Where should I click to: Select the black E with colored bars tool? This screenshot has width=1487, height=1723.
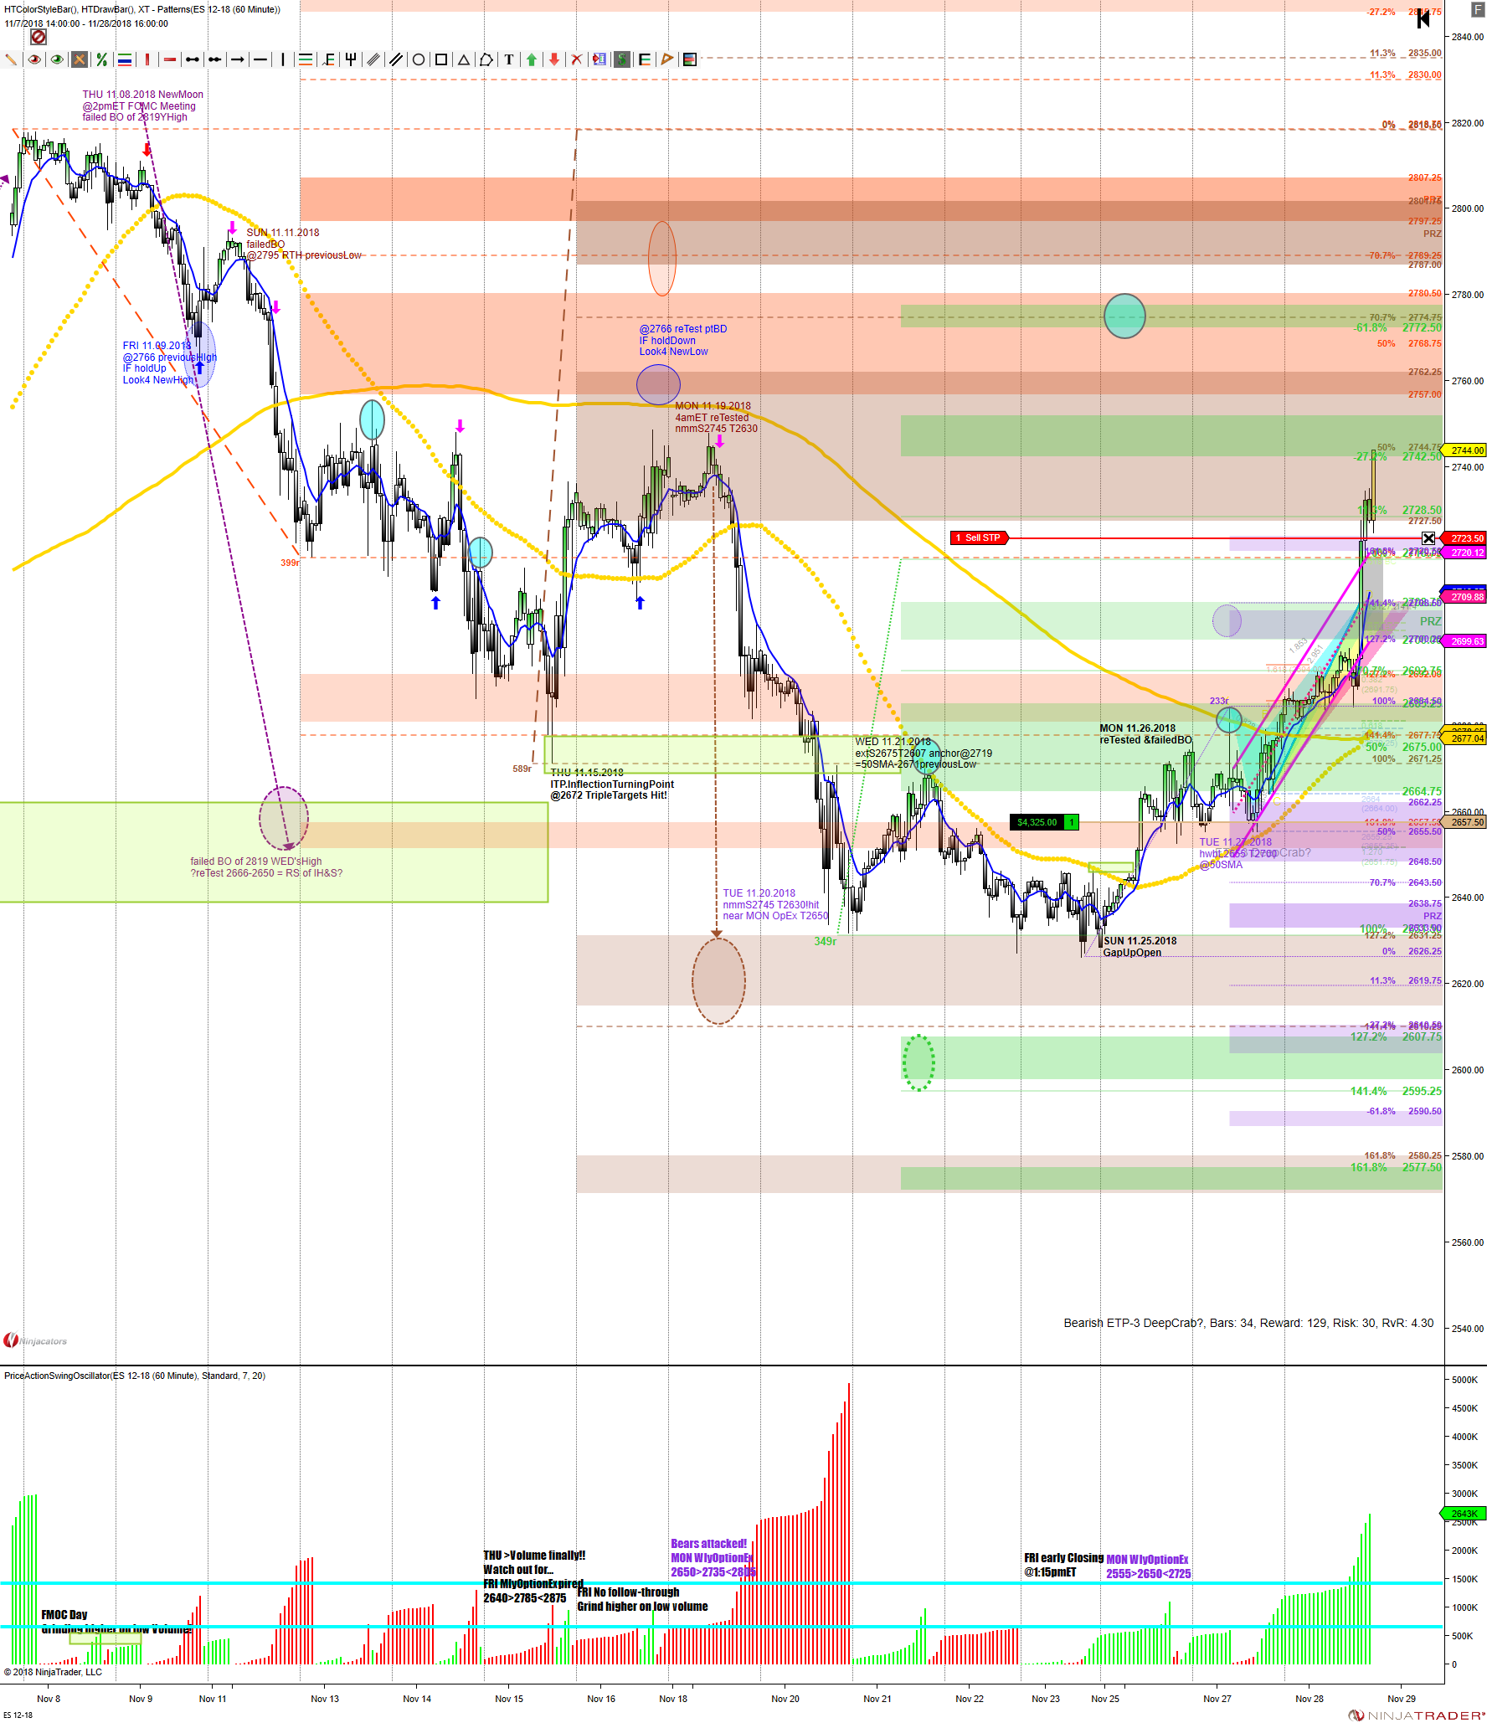[645, 59]
